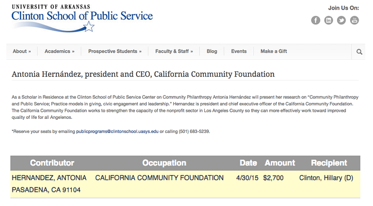Open the Blog page
373x206 pixels.
(212, 51)
